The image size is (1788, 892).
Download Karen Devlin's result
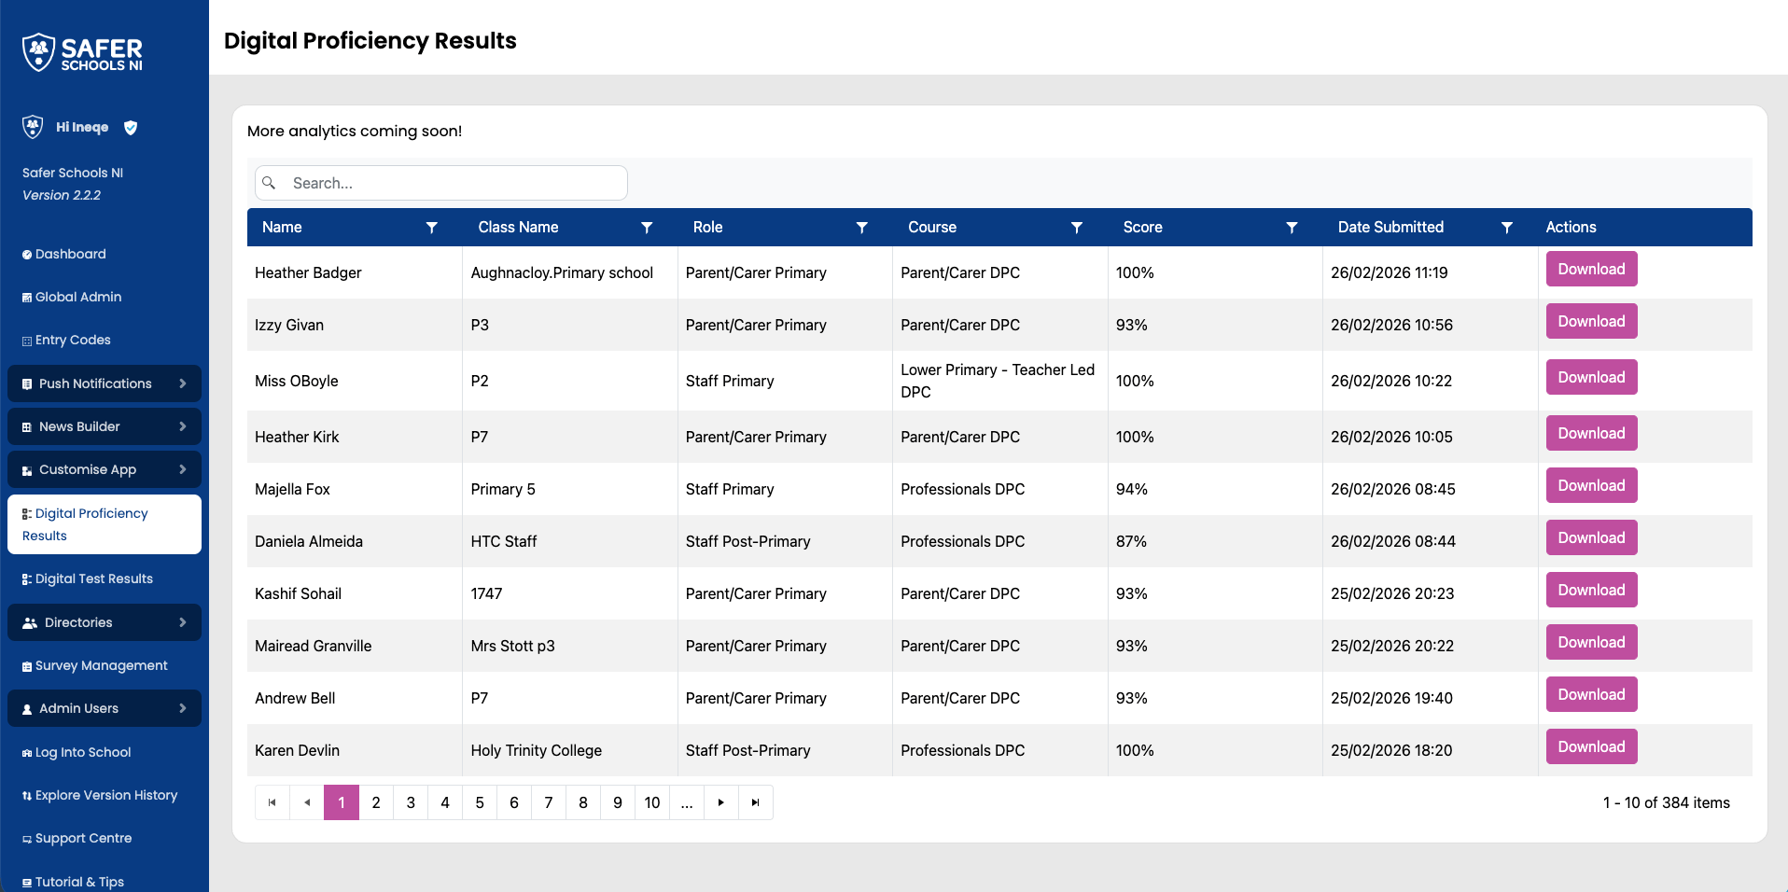coord(1590,747)
